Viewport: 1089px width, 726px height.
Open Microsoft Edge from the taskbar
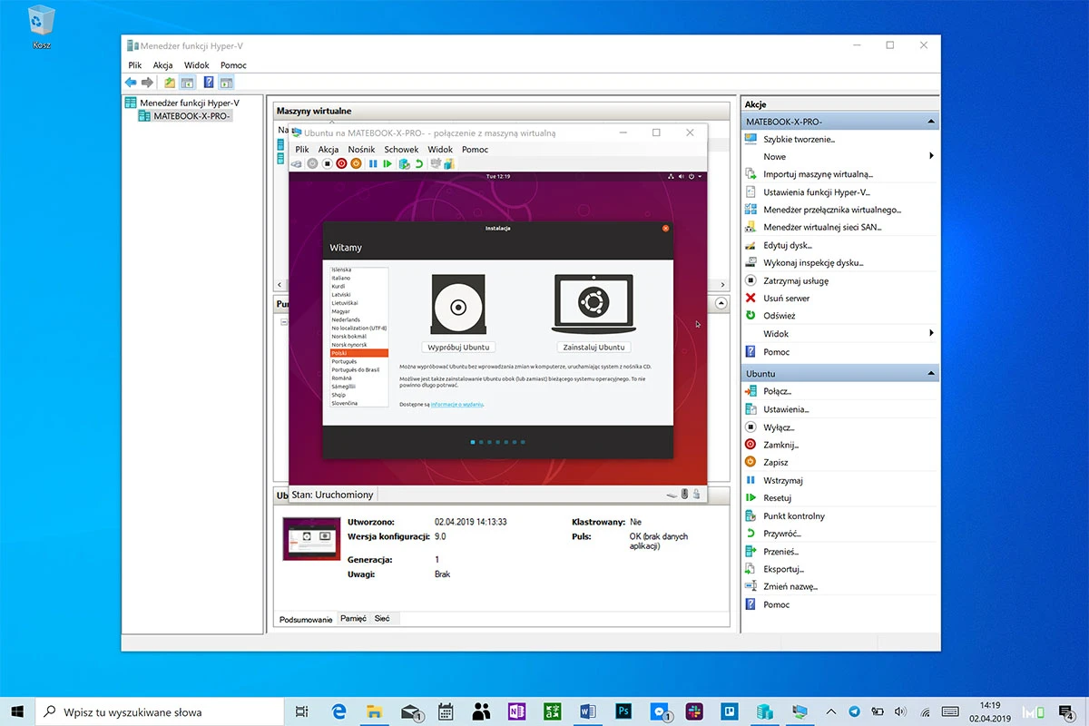(339, 712)
